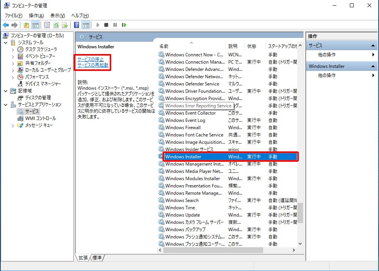
Task: Open 他の操作 under Windows Installer actions
Action: coord(327,76)
